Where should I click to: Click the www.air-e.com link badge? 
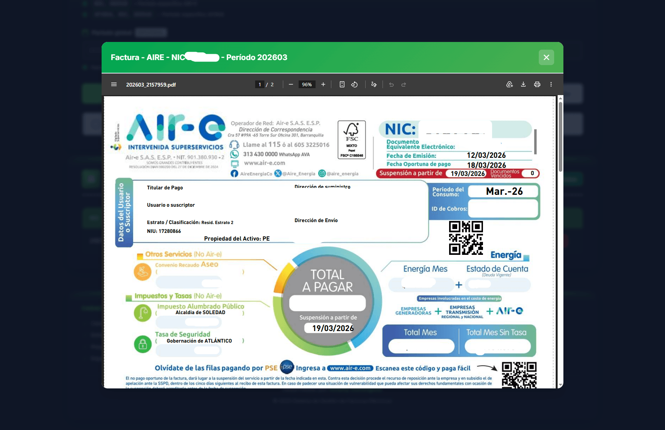pos(350,368)
